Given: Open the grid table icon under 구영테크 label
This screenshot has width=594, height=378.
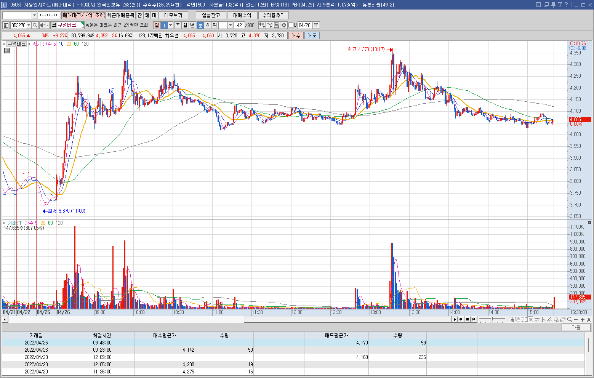Looking at the screenshot, I should coord(6,51).
